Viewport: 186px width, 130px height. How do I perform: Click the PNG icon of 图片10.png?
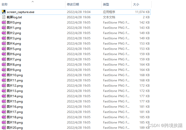pyautogui.click(x=4, y=75)
